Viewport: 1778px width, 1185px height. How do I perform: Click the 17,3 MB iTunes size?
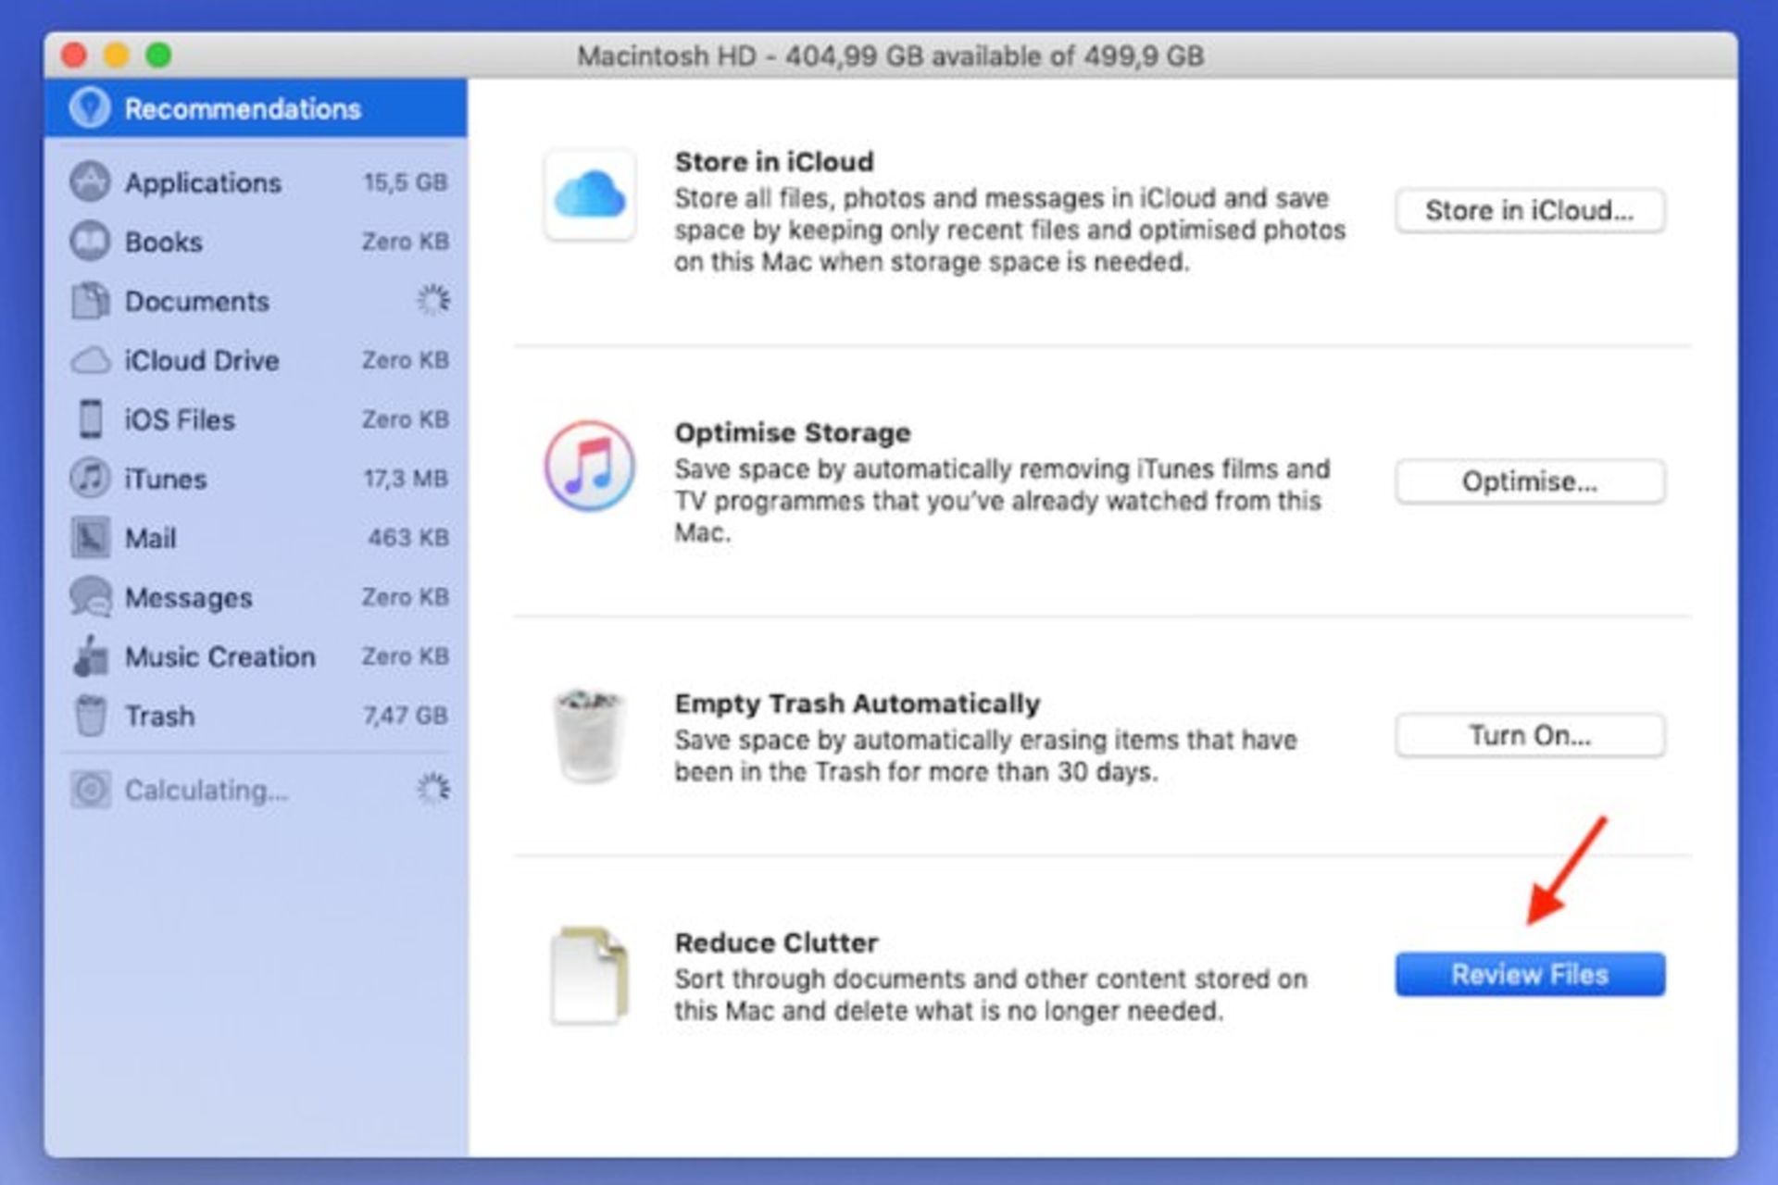tap(406, 479)
